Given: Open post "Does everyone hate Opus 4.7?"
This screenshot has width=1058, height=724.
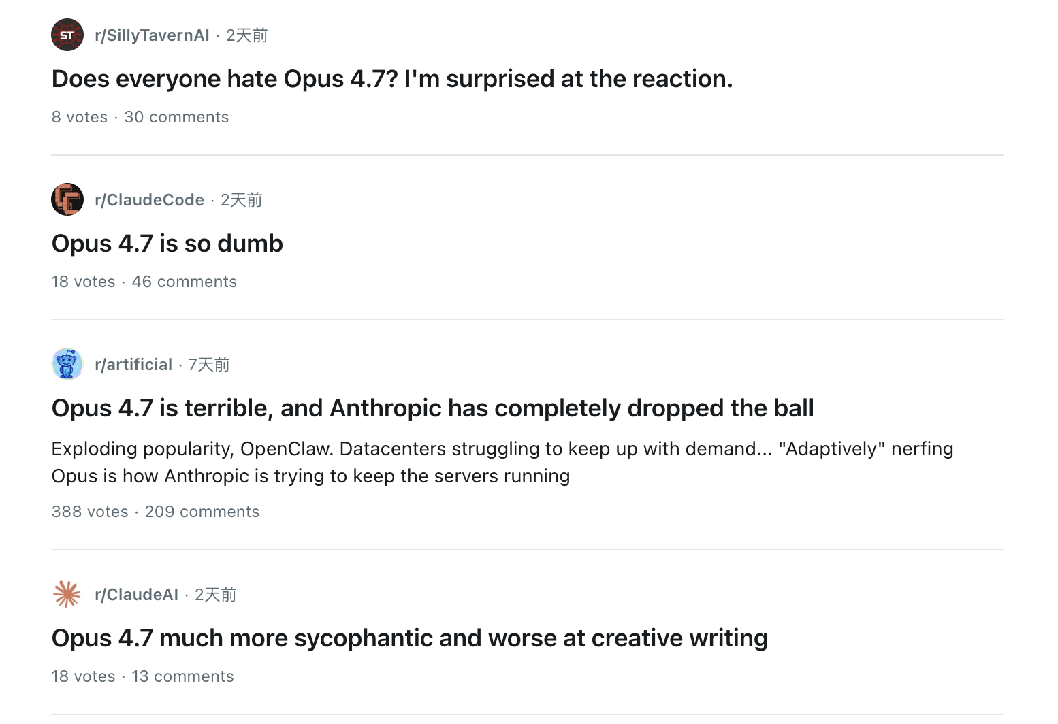Looking at the screenshot, I should pyautogui.click(x=392, y=79).
